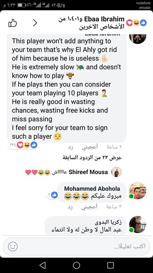Screen dimensions: 153x273
Task: Tap Android home circle button
Action: 76,265
